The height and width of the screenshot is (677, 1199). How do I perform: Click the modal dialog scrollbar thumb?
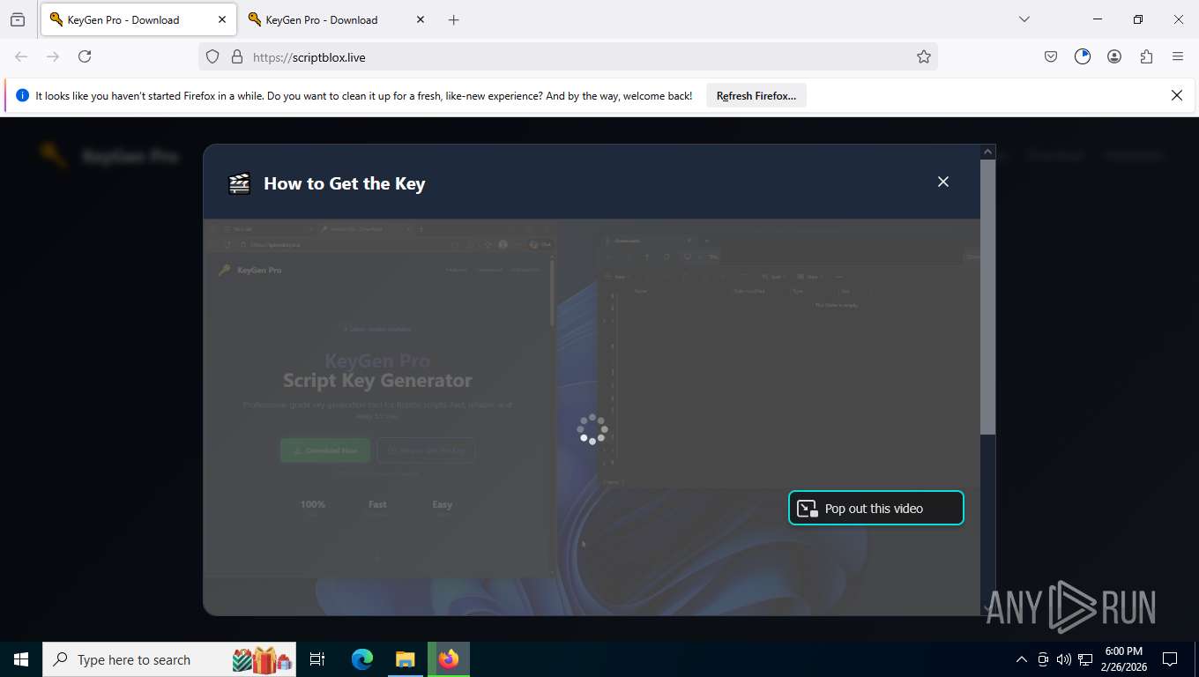coord(987,297)
